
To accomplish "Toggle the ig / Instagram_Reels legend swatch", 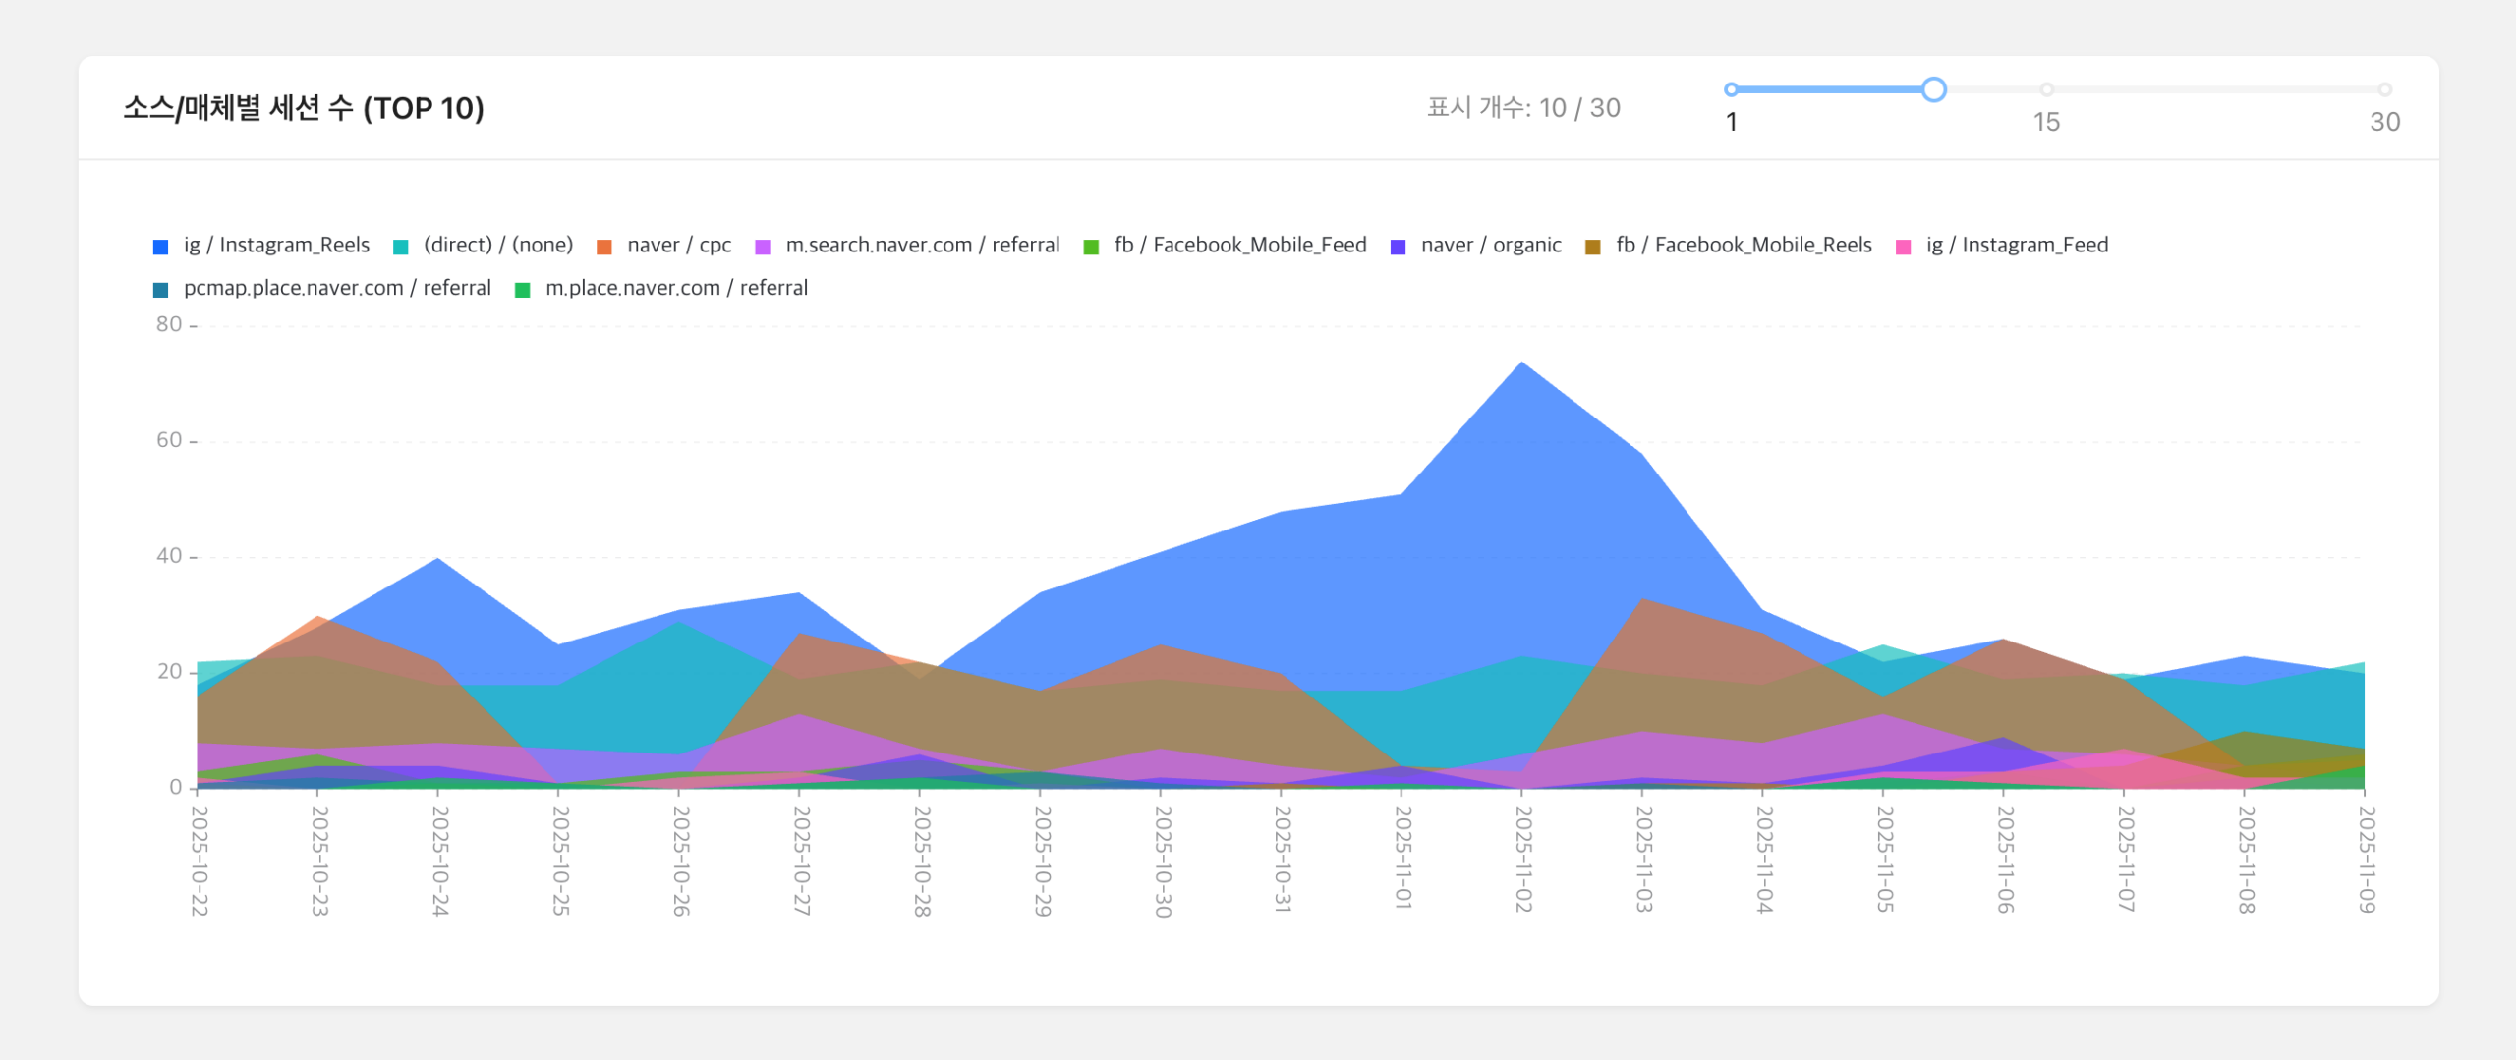I will [161, 247].
